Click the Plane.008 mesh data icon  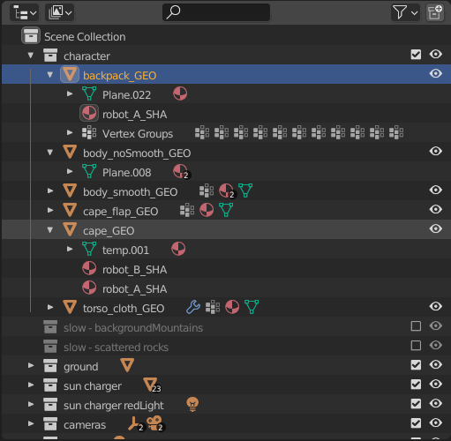click(89, 171)
